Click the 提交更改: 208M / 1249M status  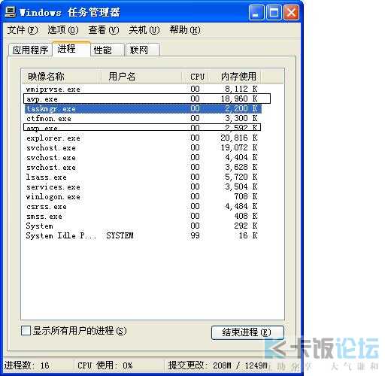tap(217, 365)
